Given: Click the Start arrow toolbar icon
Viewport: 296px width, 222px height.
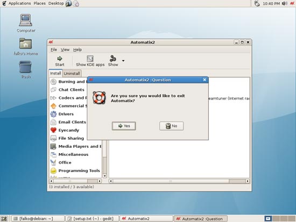Looking at the screenshot, I should [x=60, y=59].
